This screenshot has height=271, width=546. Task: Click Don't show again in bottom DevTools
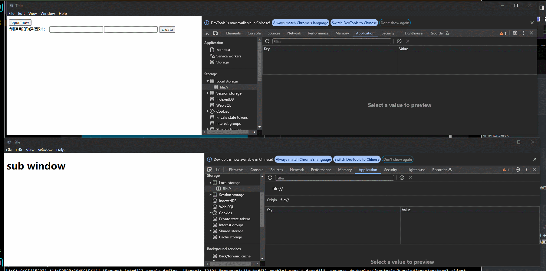coord(397,160)
